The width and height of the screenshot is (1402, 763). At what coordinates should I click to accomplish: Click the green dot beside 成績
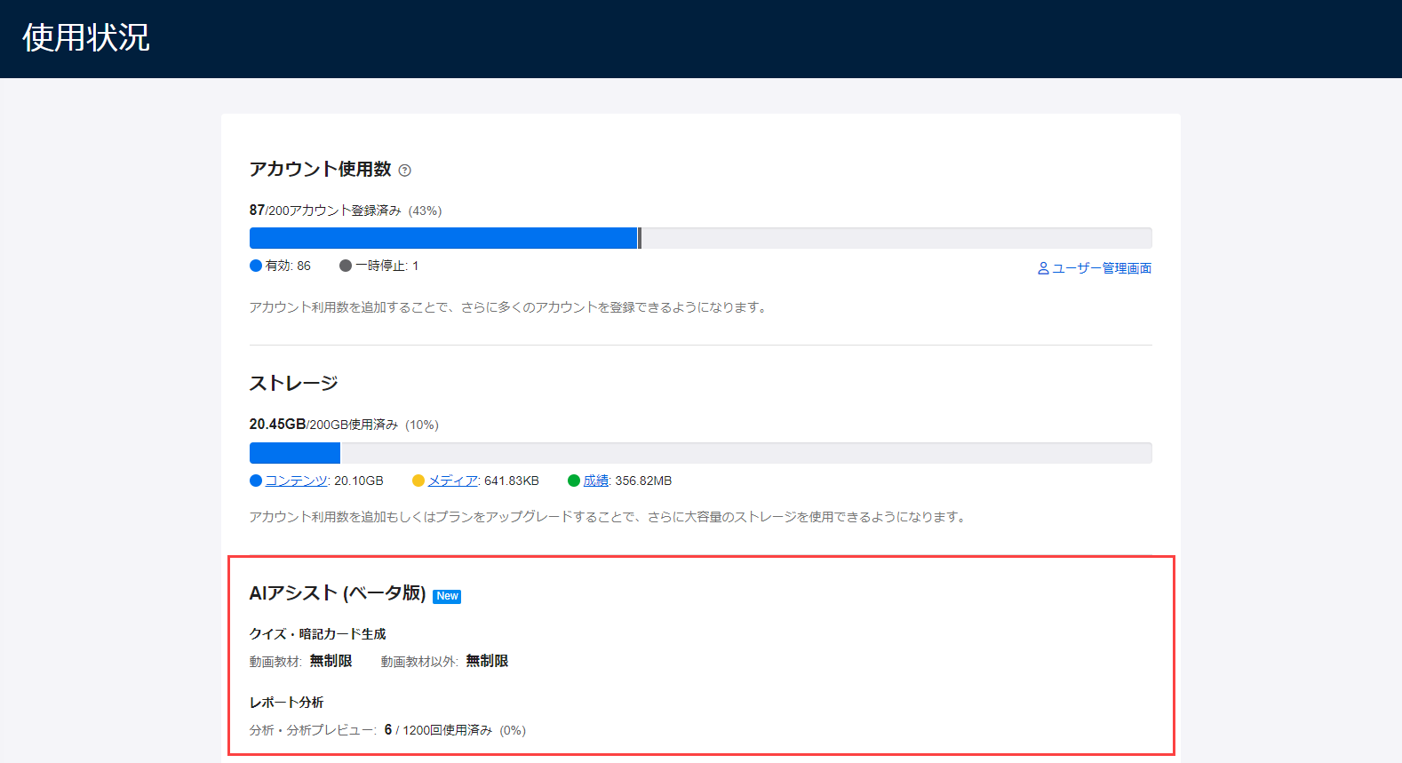[x=574, y=481]
